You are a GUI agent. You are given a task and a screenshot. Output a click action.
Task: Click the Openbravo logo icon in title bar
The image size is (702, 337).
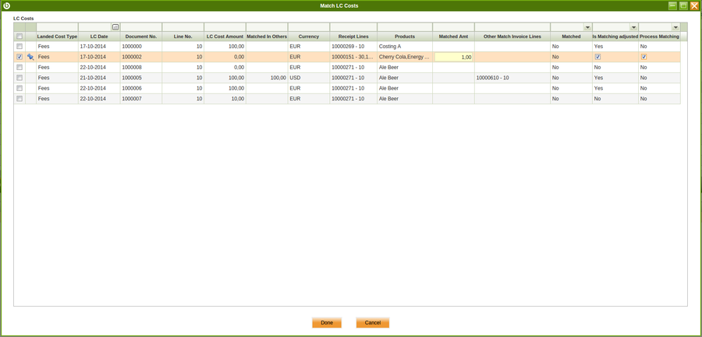7,5
